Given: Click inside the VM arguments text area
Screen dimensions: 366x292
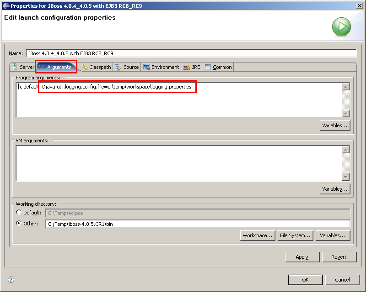Looking at the screenshot, I should (x=179, y=163).
